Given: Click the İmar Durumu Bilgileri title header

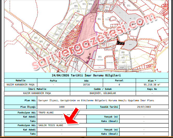Looking at the screenshot, I should (86, 75).
